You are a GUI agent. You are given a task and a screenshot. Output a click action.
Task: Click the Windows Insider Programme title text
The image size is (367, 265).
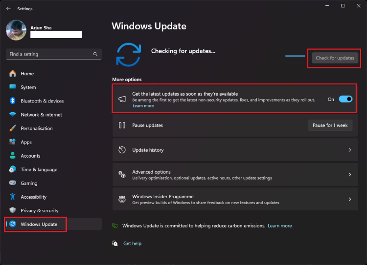[x=163, y=196]
